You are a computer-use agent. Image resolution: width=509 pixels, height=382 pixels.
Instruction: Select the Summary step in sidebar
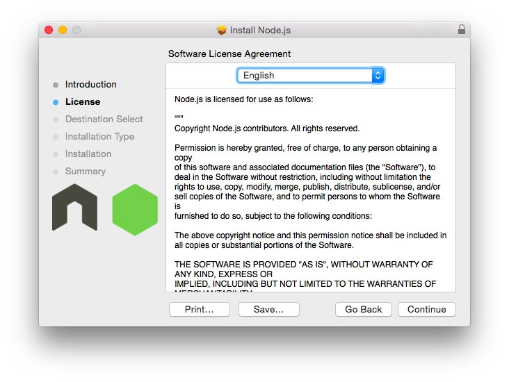click(x=86, y=172)
